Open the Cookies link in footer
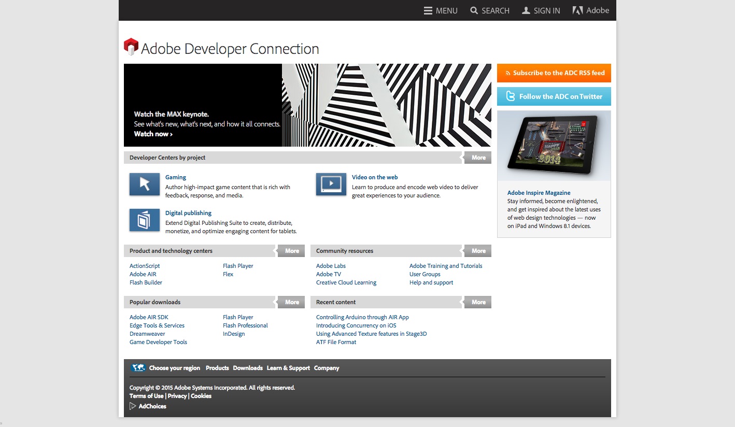Screen dimensions: 735x427 (x=201, y=396)
